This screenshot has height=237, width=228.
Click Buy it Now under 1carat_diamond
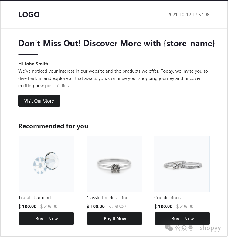(x=46, y=218)
